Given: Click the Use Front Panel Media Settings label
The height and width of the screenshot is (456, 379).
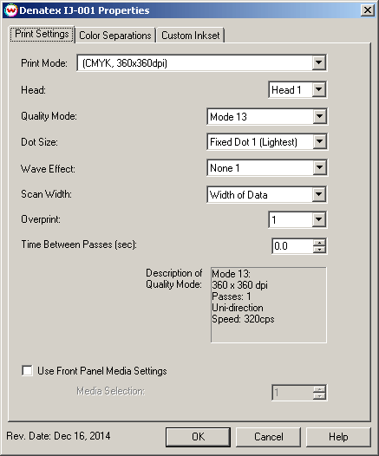Looking at the screenshot, I should (x=102, y=371).
